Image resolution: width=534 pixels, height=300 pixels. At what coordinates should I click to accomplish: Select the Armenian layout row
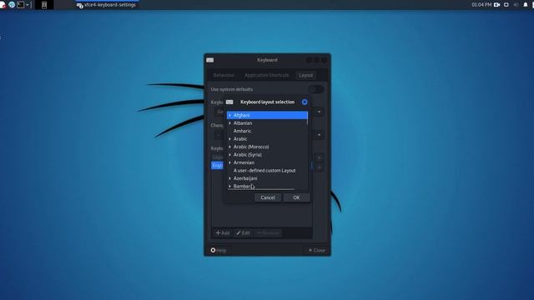(267, 162)
